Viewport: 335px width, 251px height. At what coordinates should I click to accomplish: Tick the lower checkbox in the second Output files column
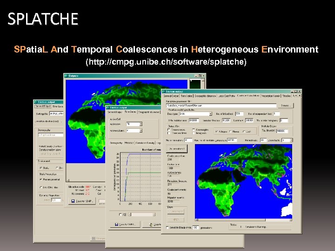click(194, 133)
